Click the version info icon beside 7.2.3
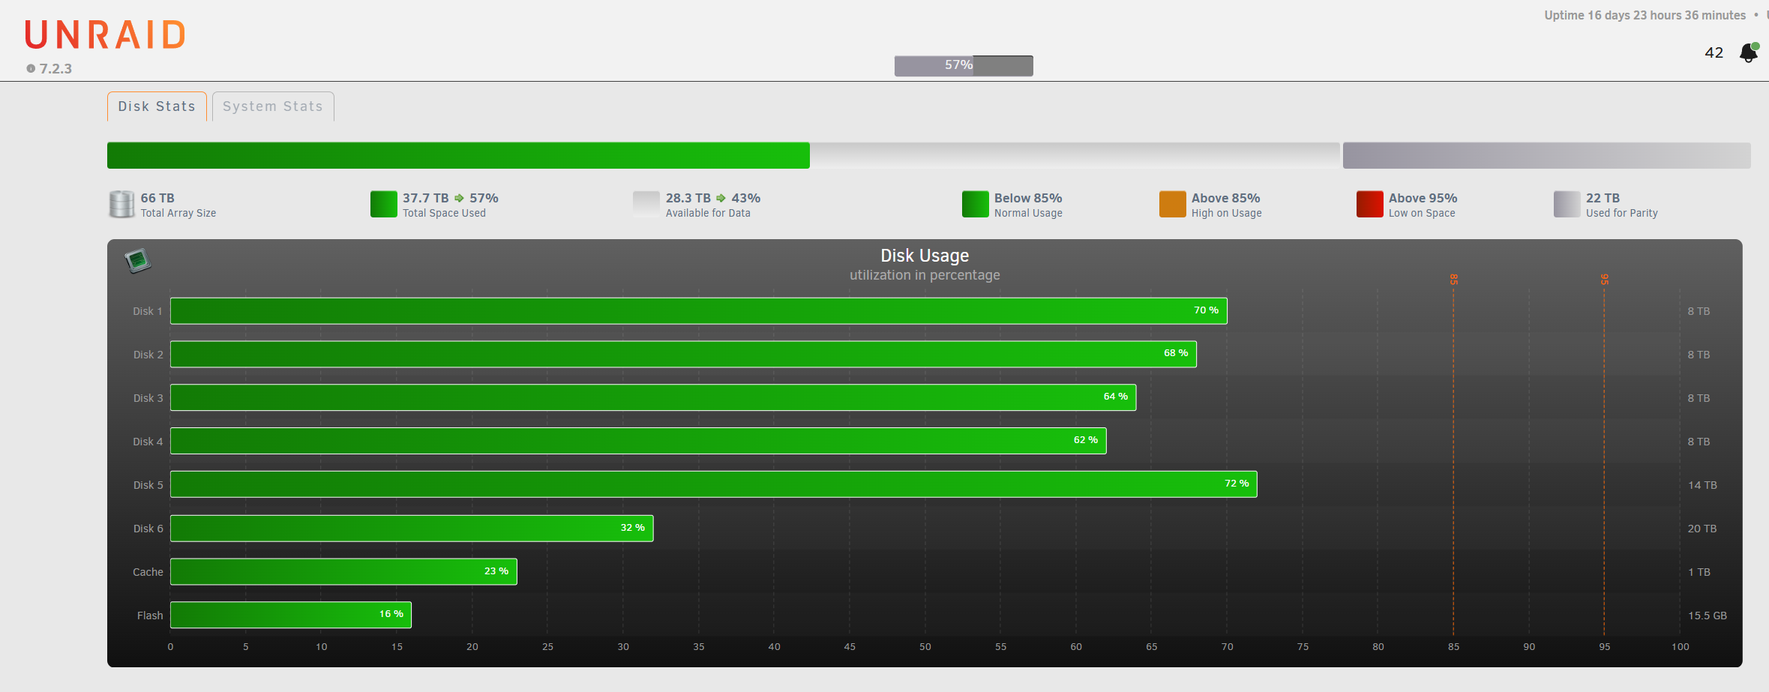Screen dimensions: 1769x692 click(x=31, y=68)
